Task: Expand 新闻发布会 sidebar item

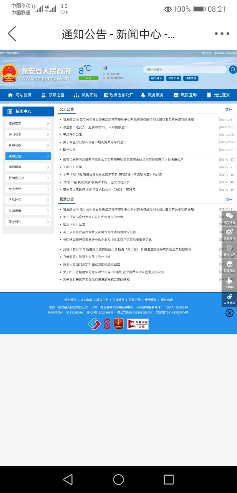Action: [28, 178]
